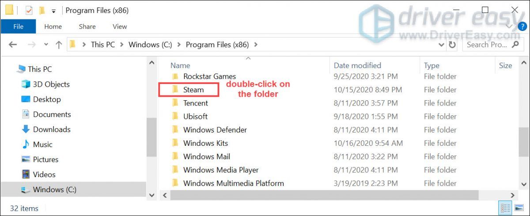Select Downloads in the navigation pane

[52, 129]
